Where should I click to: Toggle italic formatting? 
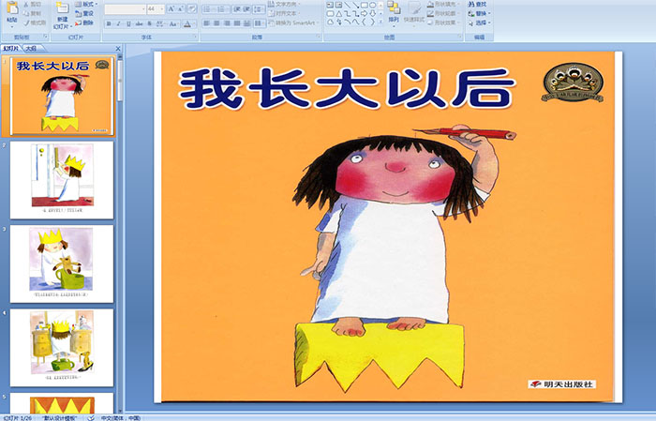click(x=118, y=23)
